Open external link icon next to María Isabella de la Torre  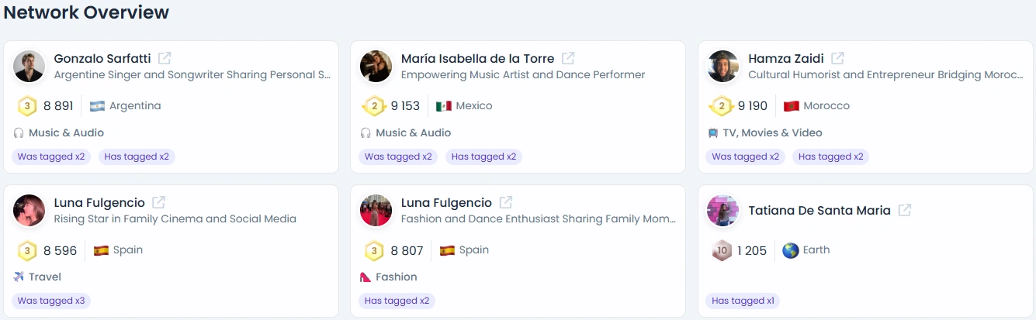[568, 58]
